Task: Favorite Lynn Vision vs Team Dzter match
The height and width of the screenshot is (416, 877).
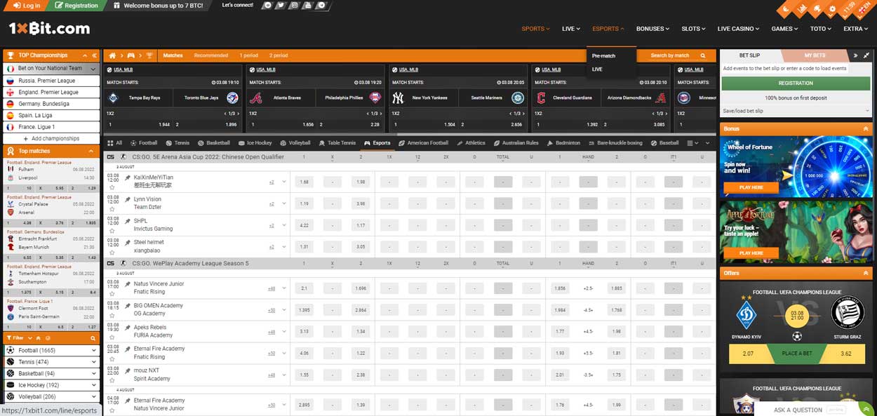Action: (x=112, y=210)
